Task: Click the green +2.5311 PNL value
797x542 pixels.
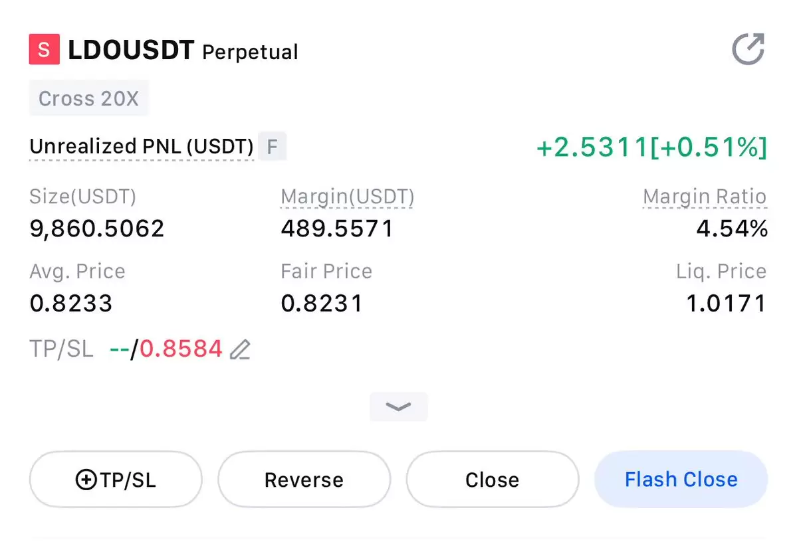Action: coord(592,147)
